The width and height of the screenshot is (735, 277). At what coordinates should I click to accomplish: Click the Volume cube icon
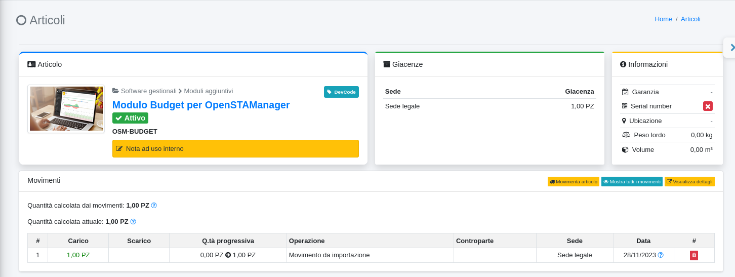coord(625,149)
